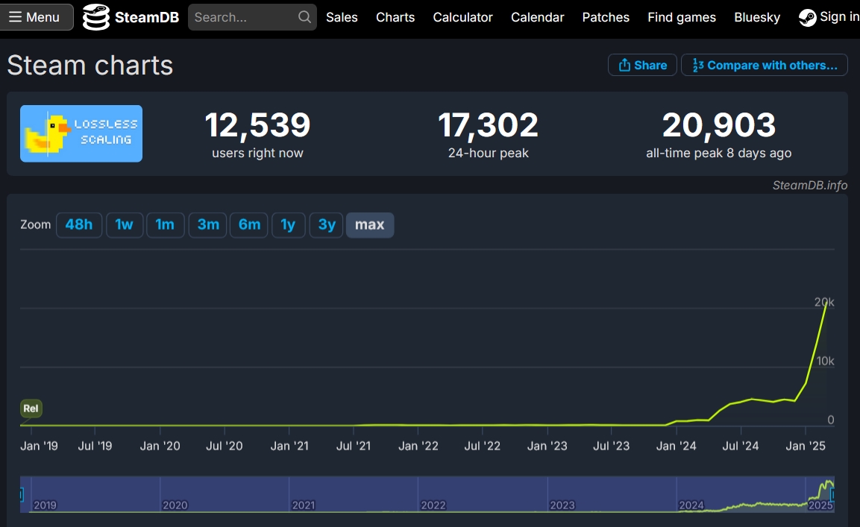The image size is (860, 527).
Task: Click Compare with others button
Action: pyautogui.click(x=765, y=66)
